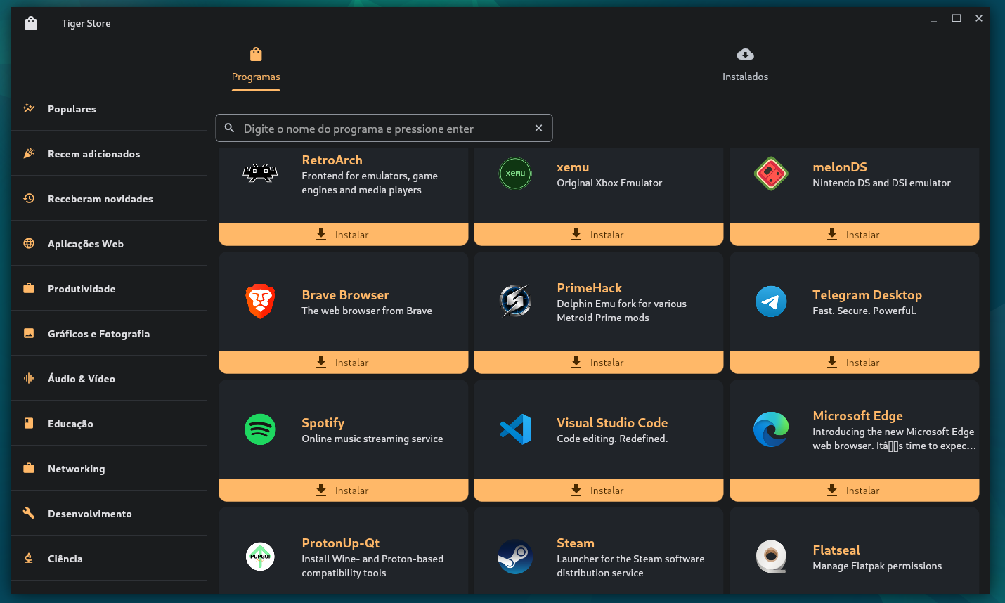
Task: Install Visual Studio Code using Instalar button
Action: click(x=598, y=491)
